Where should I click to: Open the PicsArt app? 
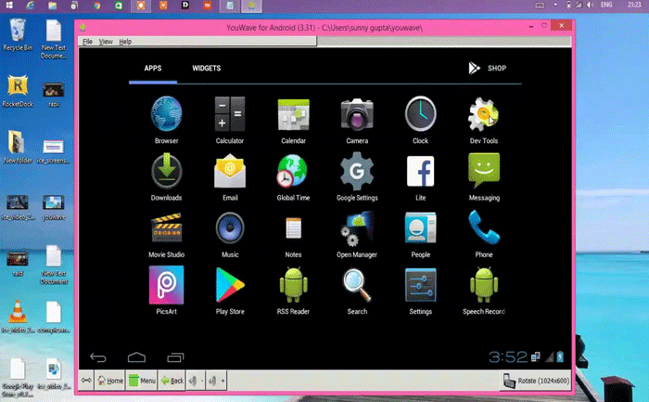click(x=166, y=291)
